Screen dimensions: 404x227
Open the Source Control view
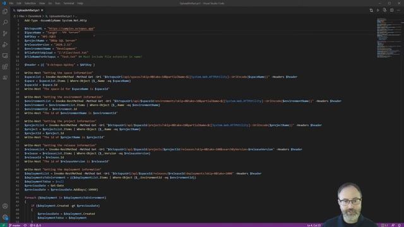(x=5, y=33)
